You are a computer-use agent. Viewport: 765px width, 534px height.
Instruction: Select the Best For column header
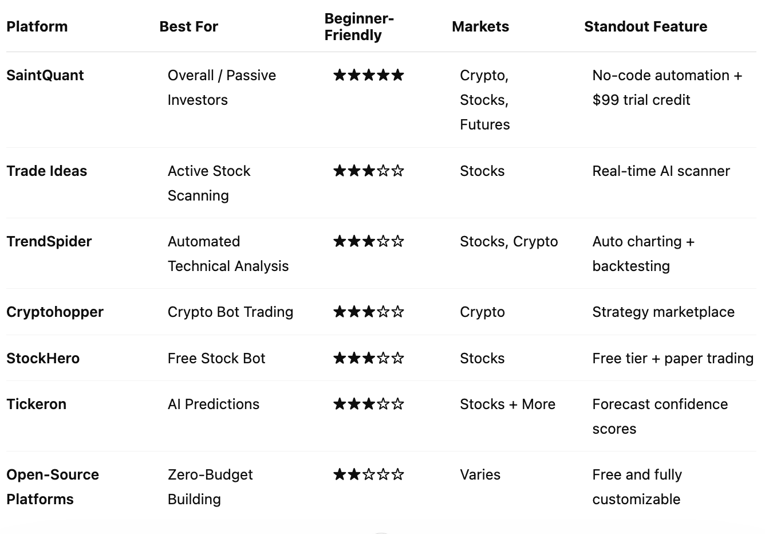tap(188, 26)
